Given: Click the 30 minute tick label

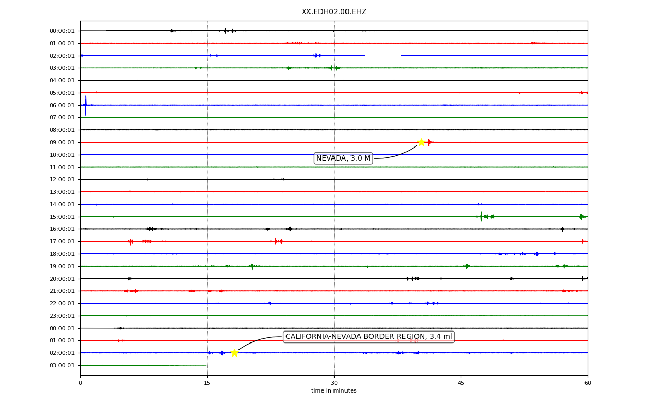Looking at the screenshot, I should point(334,383).
